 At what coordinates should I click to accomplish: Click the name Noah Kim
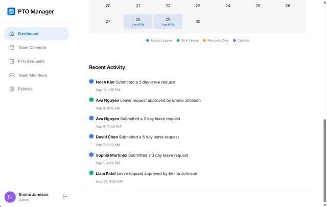105,82
